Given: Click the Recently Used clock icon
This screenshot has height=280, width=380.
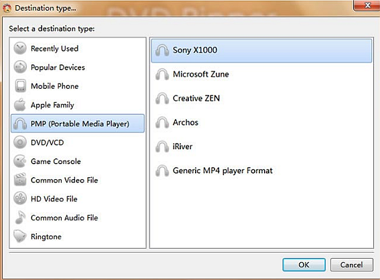Looking at the screenshot, I should pos(20,48).
